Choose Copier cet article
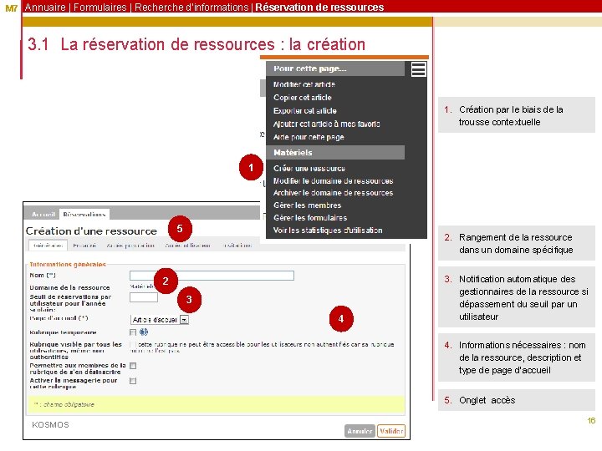 [302, 98]
